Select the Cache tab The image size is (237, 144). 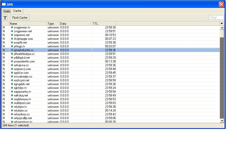pyautogui.click(x=17, y=11)
